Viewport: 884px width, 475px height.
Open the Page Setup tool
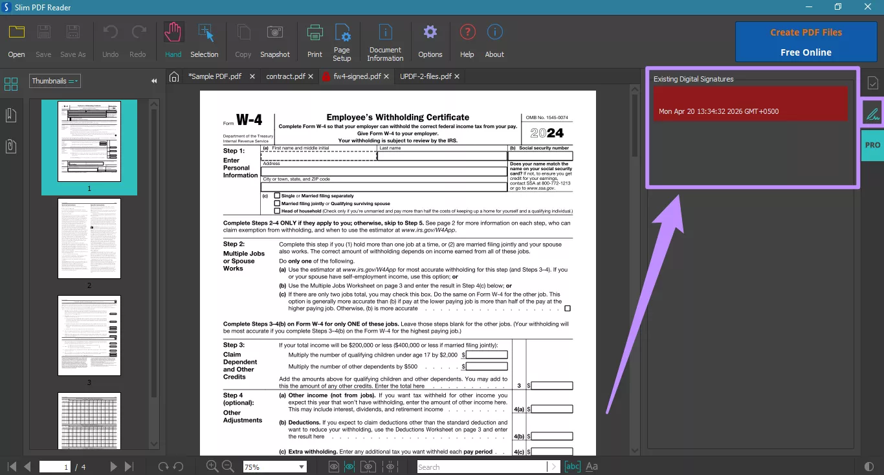[x=342, y=39]
